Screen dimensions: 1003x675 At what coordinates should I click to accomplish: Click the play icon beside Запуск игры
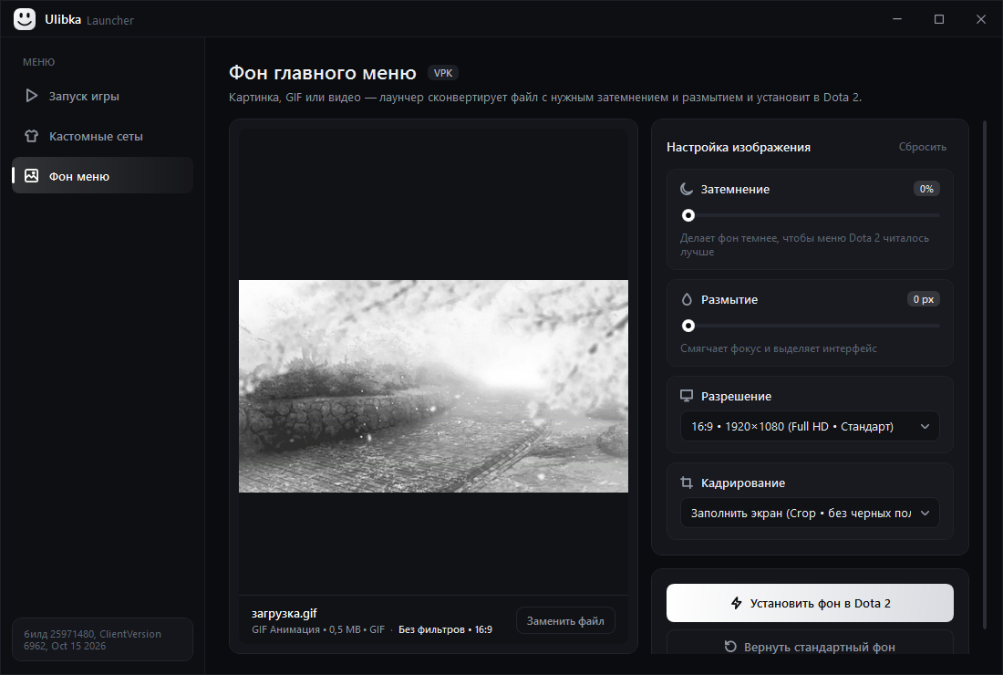(x=31, y=96)
